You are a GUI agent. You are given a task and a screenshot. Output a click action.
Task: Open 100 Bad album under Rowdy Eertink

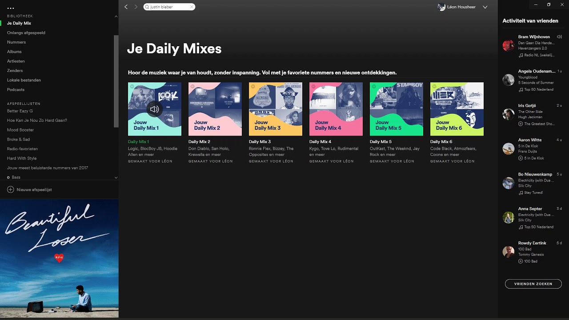click(x=531, y=261)
